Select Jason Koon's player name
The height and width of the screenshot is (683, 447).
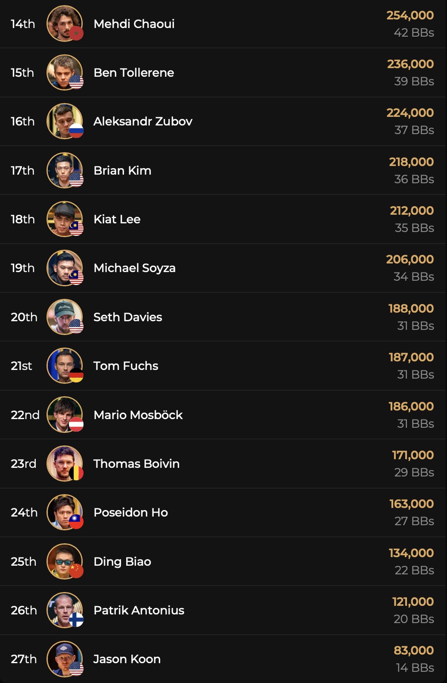(x=127, y=659)
